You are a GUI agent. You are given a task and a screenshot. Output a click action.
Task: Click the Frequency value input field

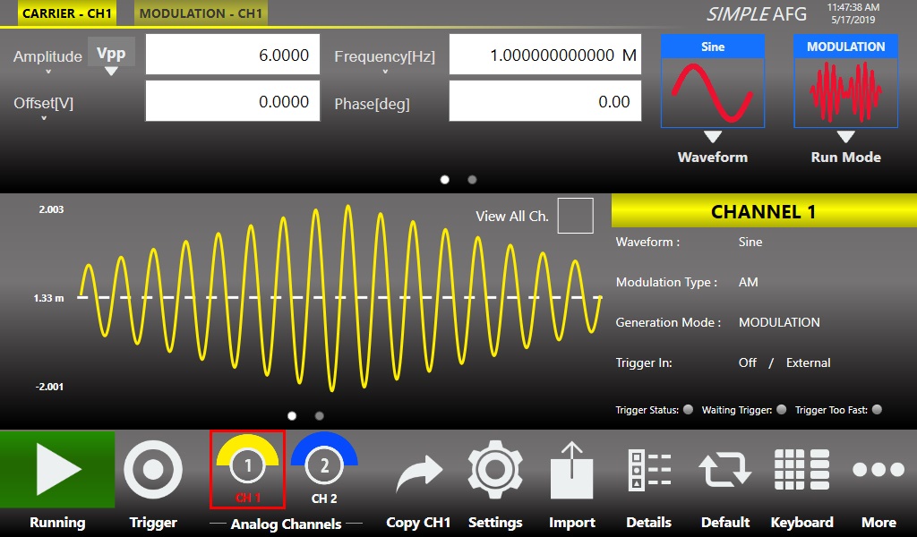[x=545, y=55]
